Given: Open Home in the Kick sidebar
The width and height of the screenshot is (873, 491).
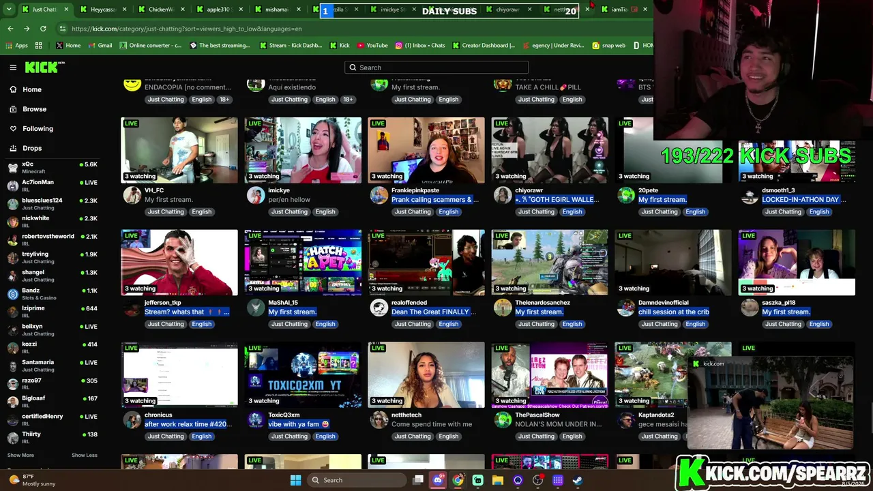Looking at the screenshot, I should [32, 89].
